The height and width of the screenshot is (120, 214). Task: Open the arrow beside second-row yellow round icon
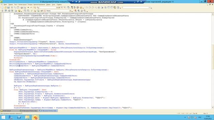click(x=21, y=11)
